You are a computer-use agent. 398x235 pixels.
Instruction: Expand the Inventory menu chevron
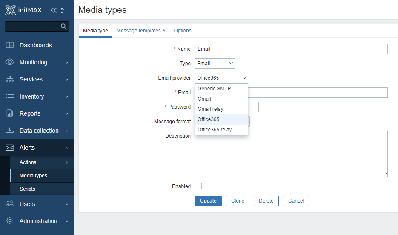tap(67, 97)
